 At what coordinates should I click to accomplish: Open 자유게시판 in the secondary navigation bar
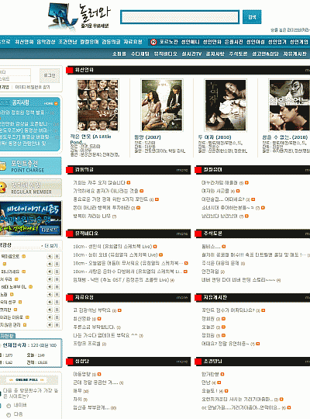pyautogui.click(x=294, y=54)
